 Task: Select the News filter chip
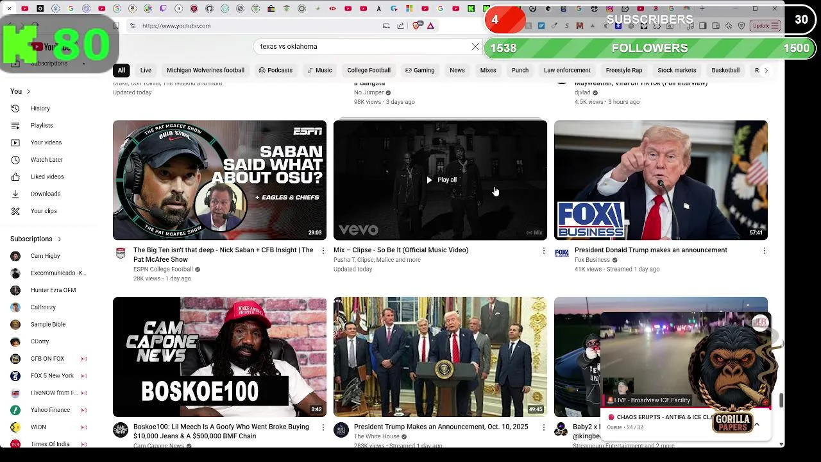point(457,71)
